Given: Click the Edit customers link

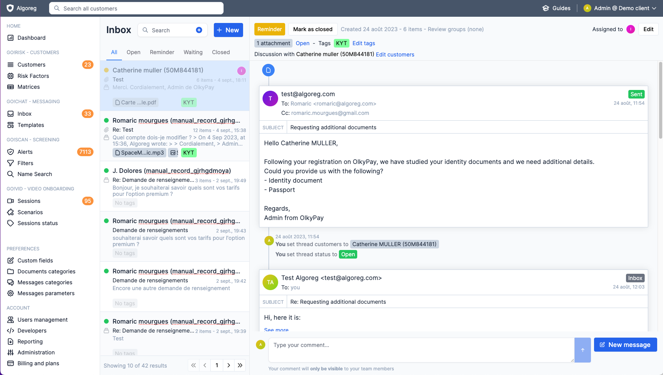Looking at the screenshot, I should tap(395, 55).
